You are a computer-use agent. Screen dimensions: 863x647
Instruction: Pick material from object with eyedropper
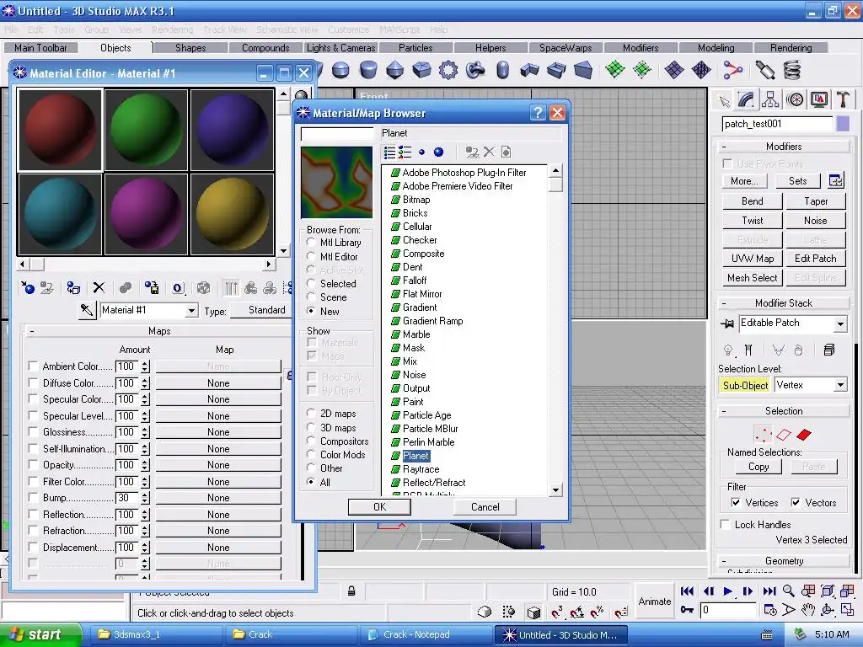coord(87,310)
